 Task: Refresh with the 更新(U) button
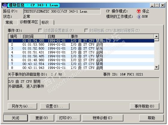point(42,118)
